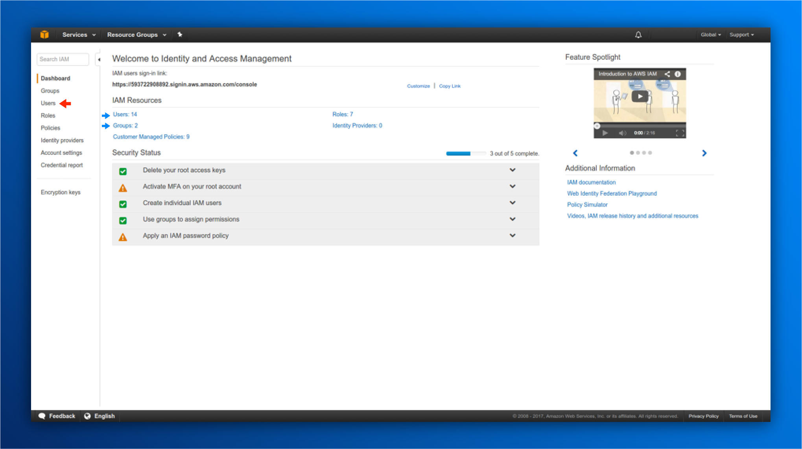Click the IAM sign-in console URL text

[x=184, y=84]
